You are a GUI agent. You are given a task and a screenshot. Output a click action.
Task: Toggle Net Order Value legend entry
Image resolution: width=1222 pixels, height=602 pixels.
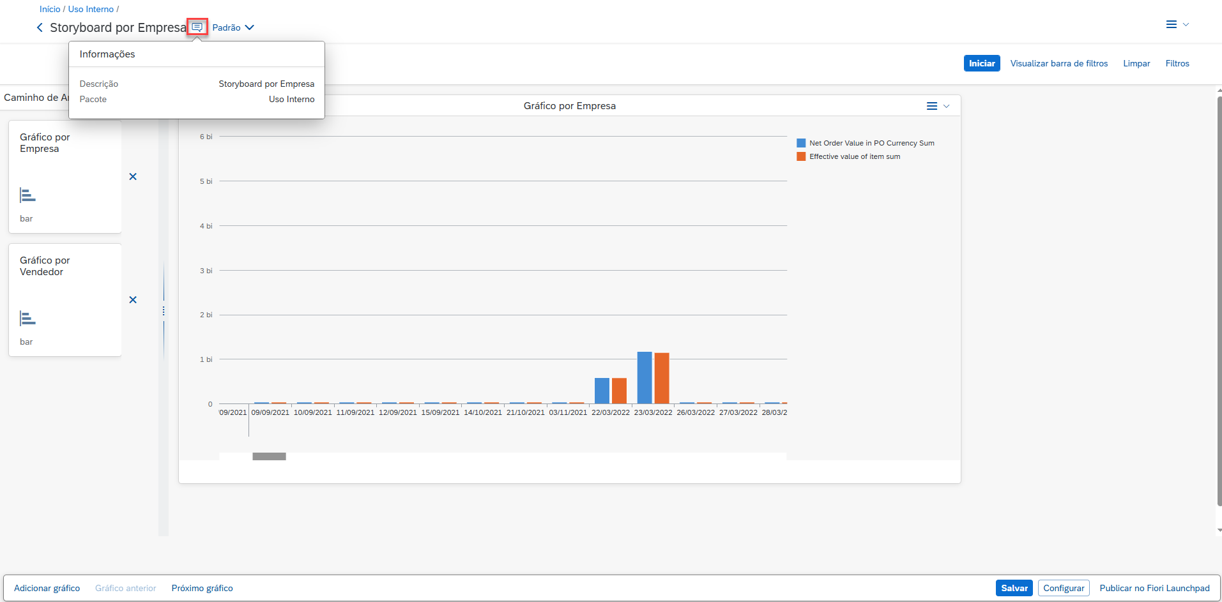(x=865, y=143)
